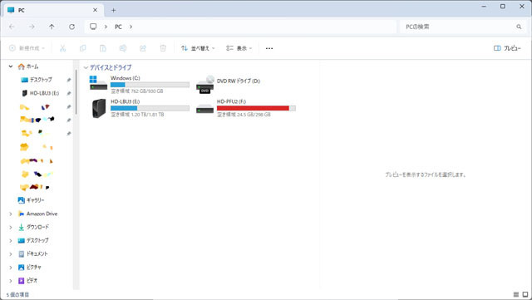Switch to large thumbnails view in status bar

pyautogui.click(x=525, y=294)
